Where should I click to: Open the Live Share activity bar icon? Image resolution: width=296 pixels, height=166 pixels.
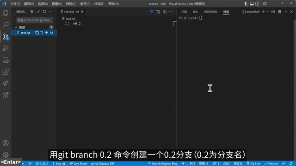coord(6,83)
